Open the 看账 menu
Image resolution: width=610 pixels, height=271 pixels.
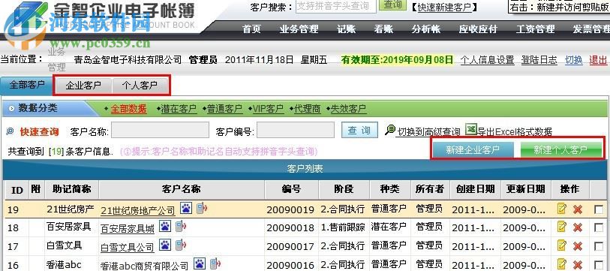click(383, 29)
